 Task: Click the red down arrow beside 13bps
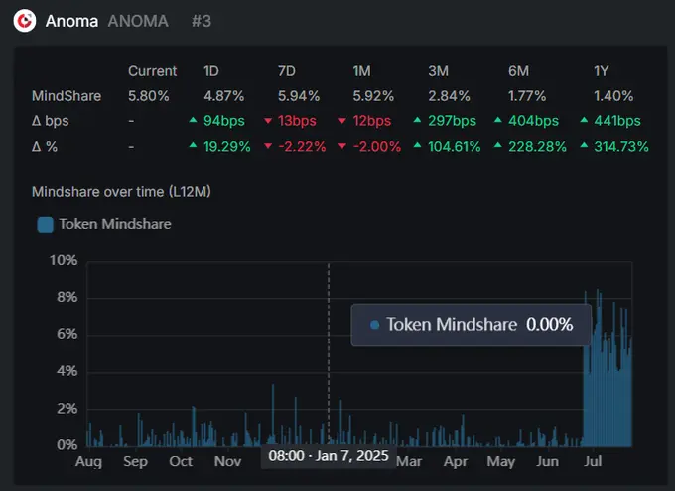click(268, 121)
